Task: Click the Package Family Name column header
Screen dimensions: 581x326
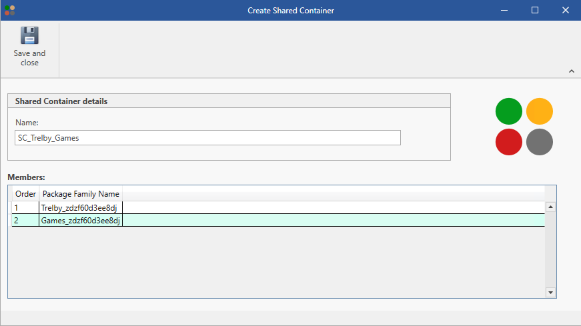Action: click(81, 194)
